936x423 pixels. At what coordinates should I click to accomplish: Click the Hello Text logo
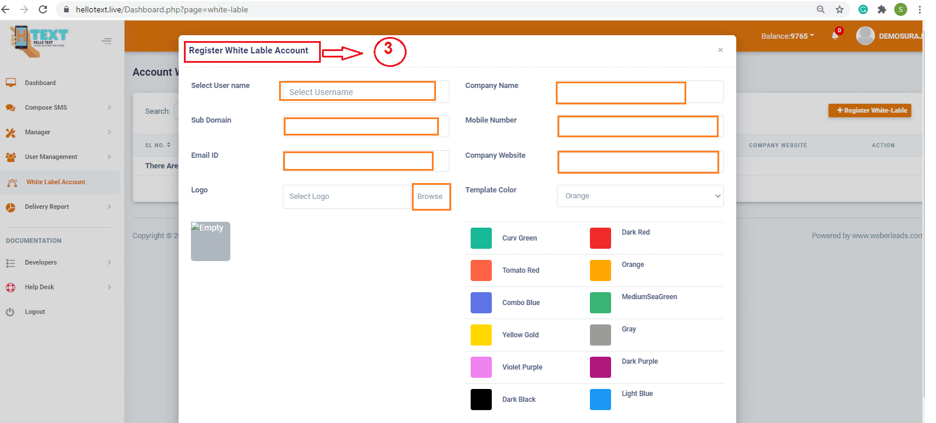[x=39, y=40]
